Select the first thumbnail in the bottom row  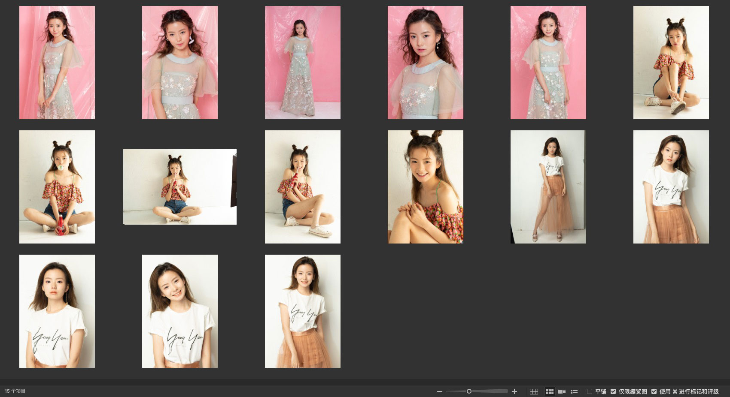57,311
